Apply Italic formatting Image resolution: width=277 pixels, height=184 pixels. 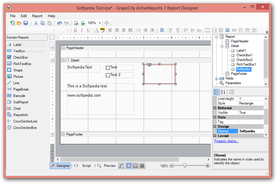[82, 30]
